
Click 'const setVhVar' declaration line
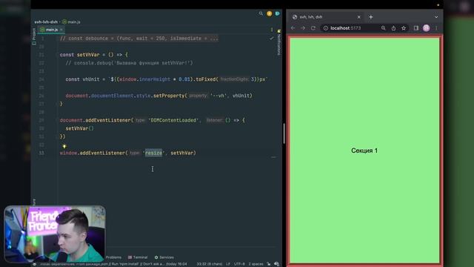[x=94, y=55]
